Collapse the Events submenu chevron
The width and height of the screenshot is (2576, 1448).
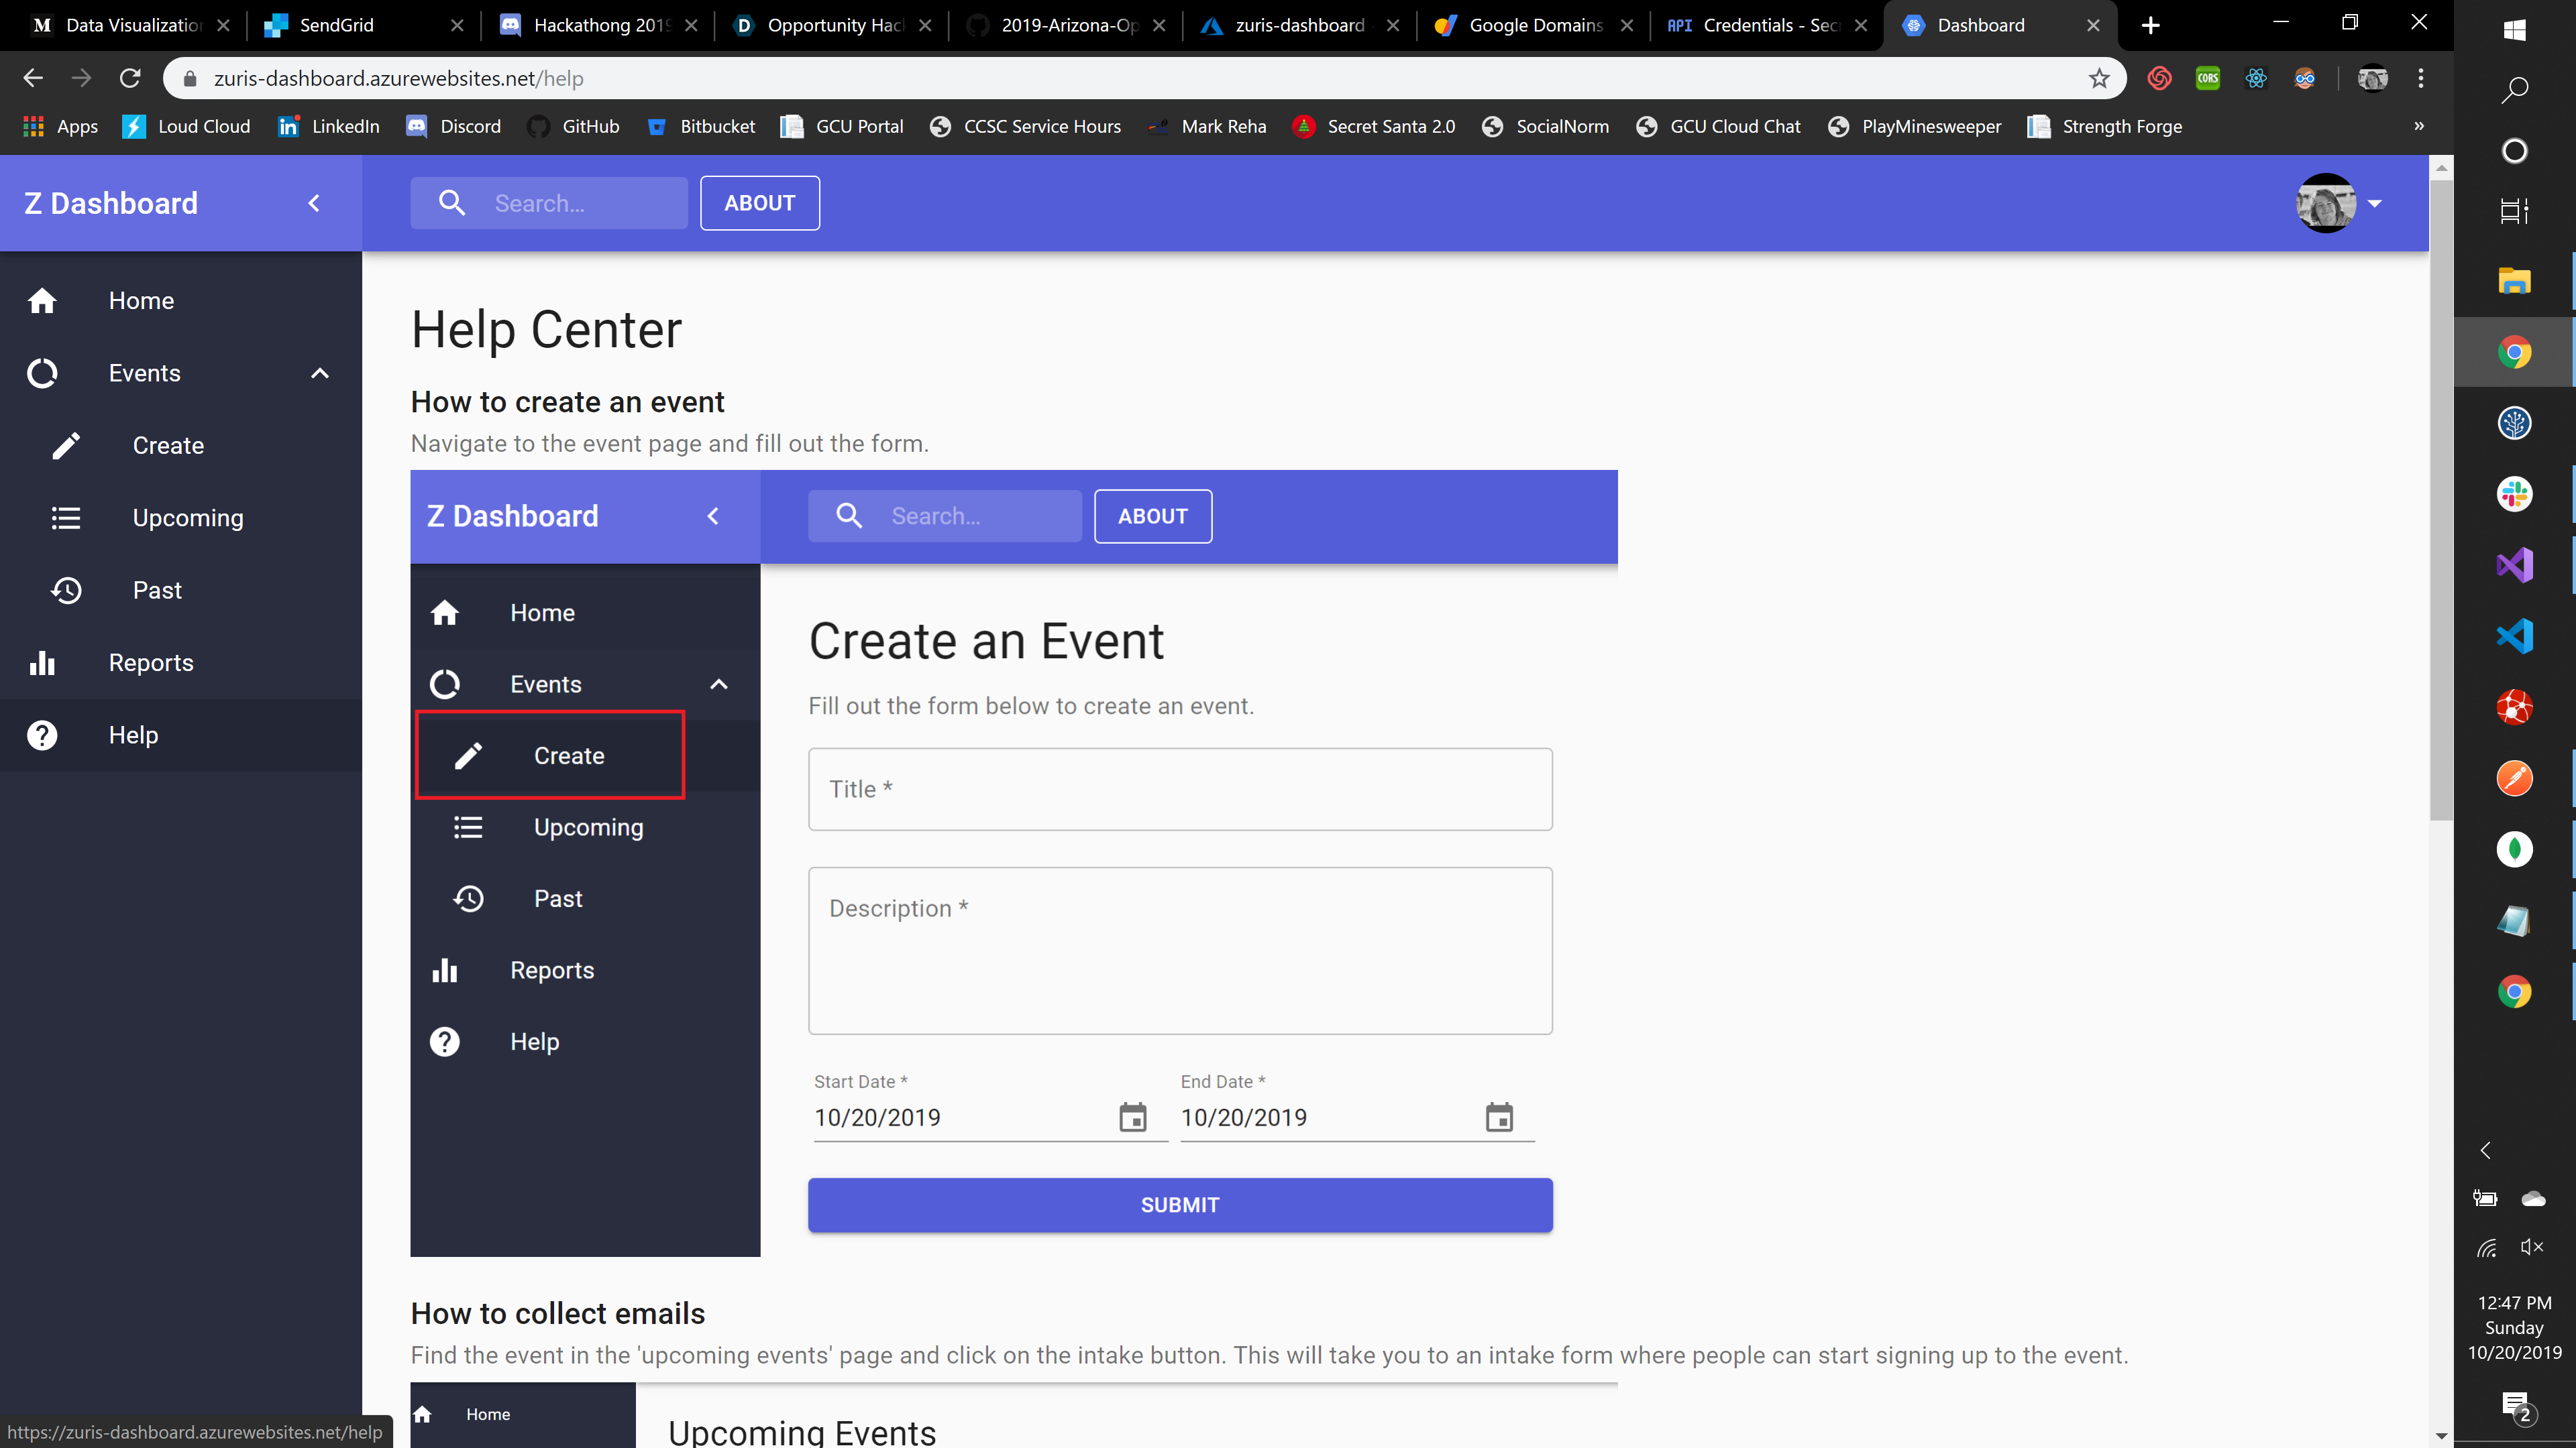[320, 374]
